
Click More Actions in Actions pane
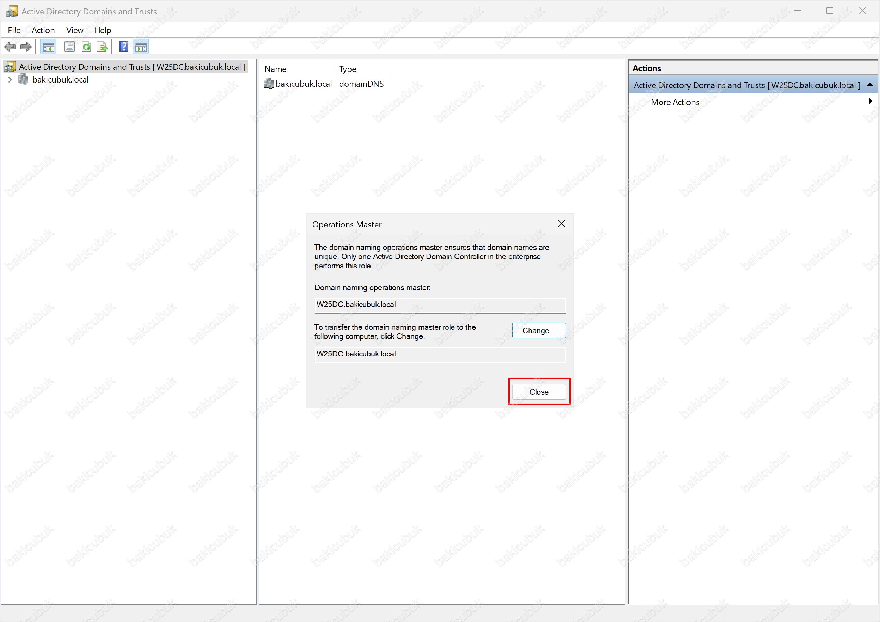pyautogui.click(x=675, y=102)
